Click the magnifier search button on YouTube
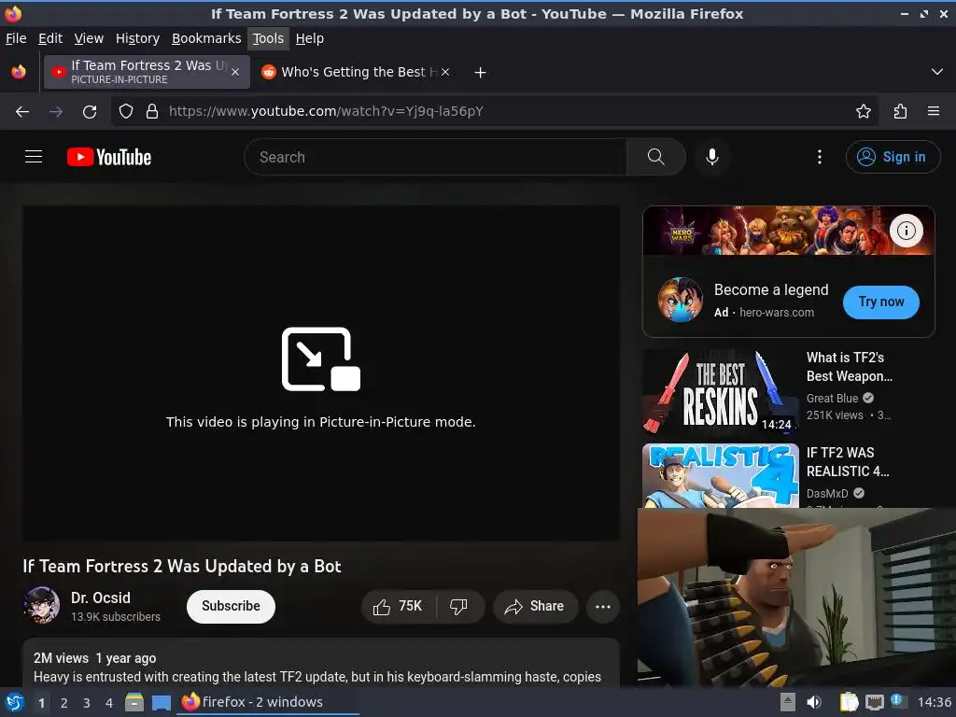Image resolution: width=956 pixels, height=717 pixels. [x=656, y=157]
